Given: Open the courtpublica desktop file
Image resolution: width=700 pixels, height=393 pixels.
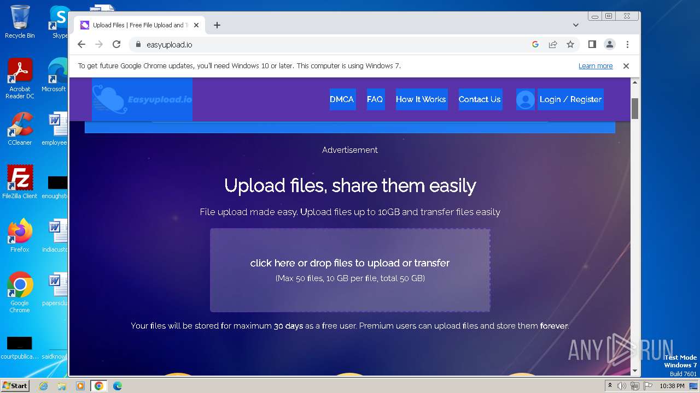Looking at the screenshot, I should point(20,348).
